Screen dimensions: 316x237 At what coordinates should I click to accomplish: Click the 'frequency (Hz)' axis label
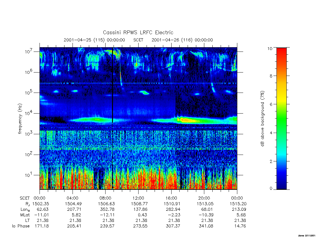point(20,119)
